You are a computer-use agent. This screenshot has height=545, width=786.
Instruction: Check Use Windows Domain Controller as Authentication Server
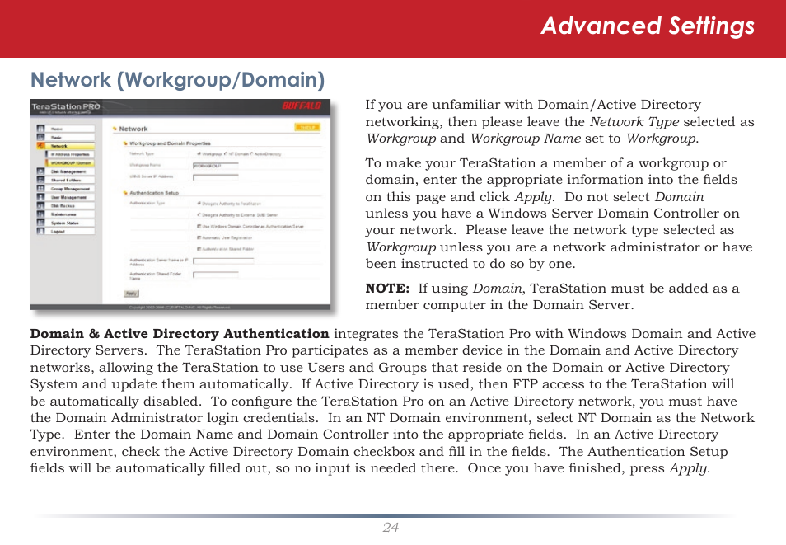pos(199,227)
